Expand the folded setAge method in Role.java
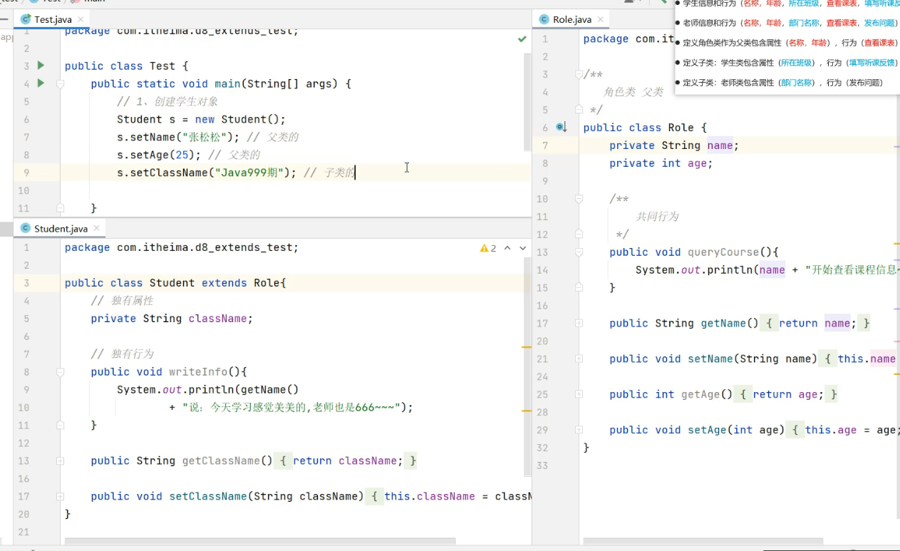 (579, 431)
